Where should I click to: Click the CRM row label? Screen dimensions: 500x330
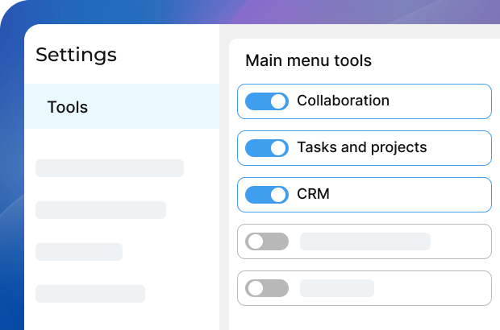(x=313, y=194)
